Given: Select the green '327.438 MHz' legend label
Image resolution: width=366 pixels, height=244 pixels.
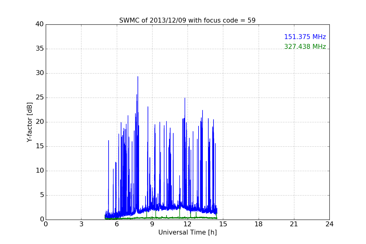Looking at the screenshot, I should click(x=305, y=47).
